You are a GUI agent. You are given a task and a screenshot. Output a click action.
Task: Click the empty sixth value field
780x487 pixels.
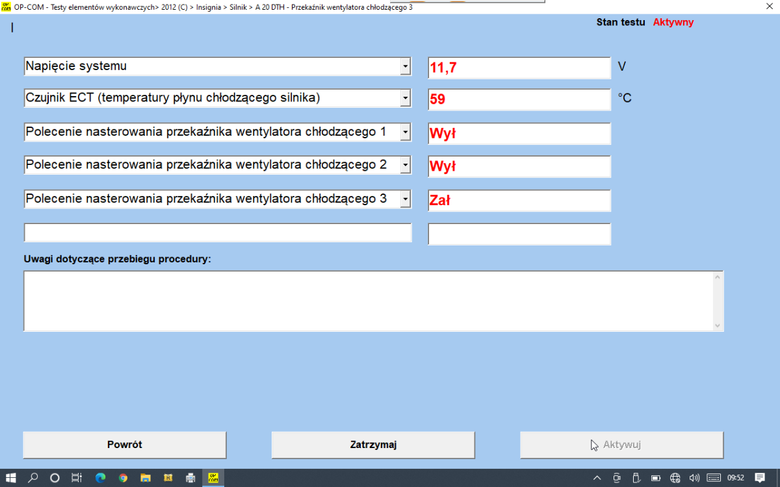519,234
